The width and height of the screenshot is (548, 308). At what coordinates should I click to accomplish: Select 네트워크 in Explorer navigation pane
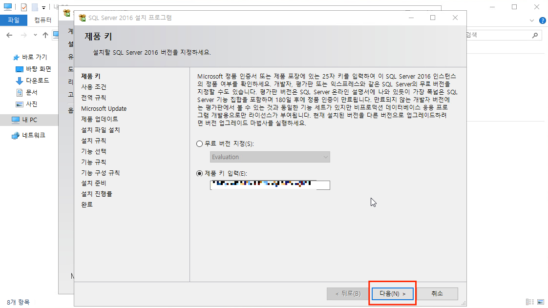[29, 135]
